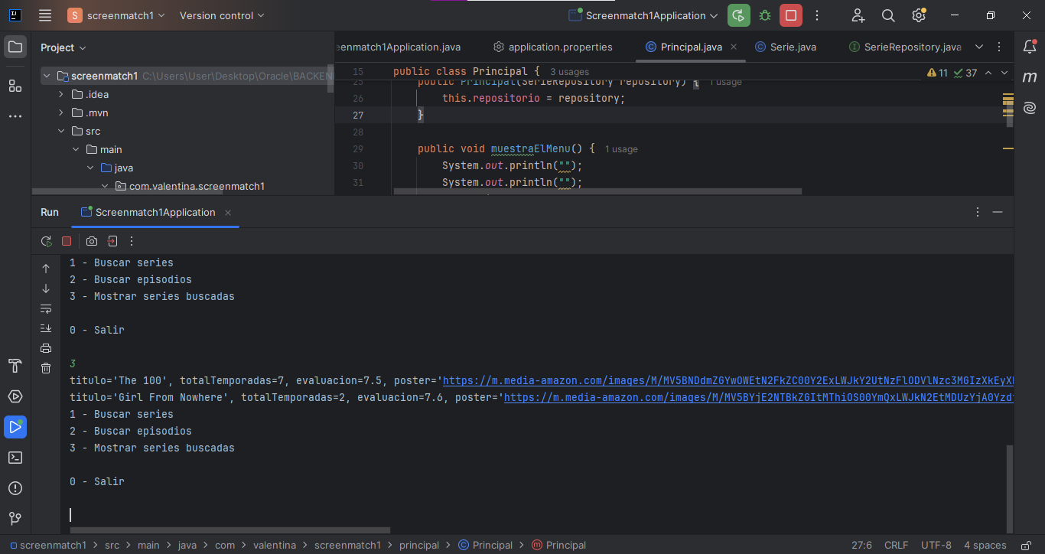The height and width of the screenshot is (554, 1045).
Task: Open the Build hammer tool window
Action: pyautogui.click(x=15, y=366)
